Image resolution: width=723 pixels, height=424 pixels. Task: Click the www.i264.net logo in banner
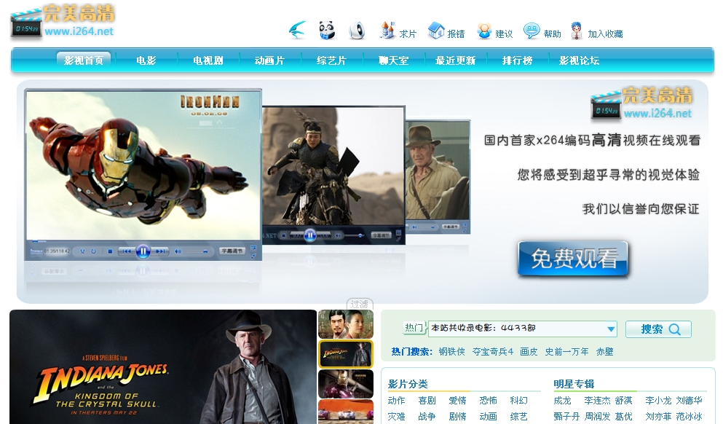click(642, 103)
